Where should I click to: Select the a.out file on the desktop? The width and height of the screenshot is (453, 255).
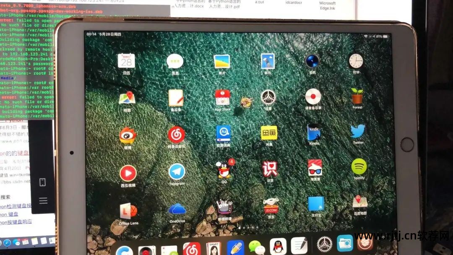(x=260, y=2)
